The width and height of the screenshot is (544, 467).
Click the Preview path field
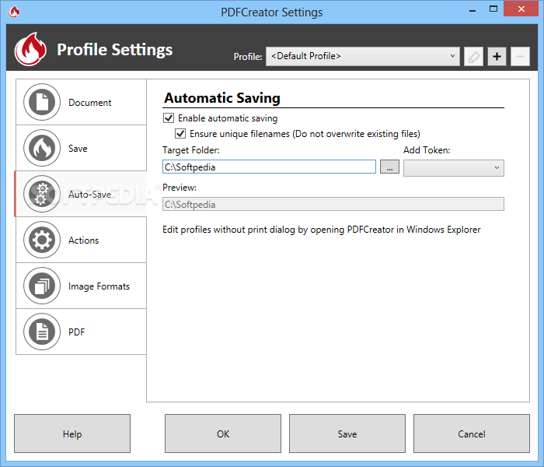[x=333, y=204]
